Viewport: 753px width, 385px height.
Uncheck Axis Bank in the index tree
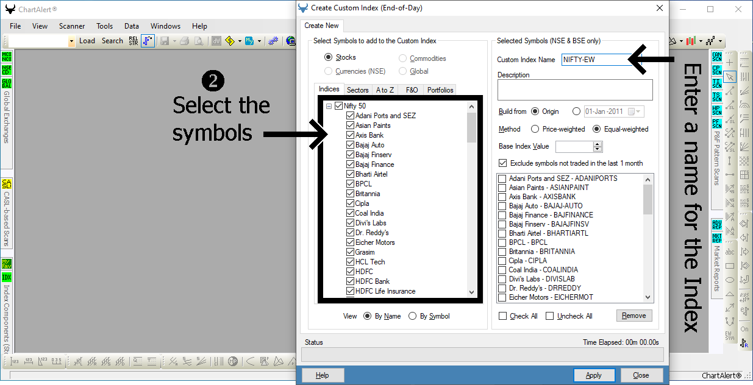coord(350,135)
